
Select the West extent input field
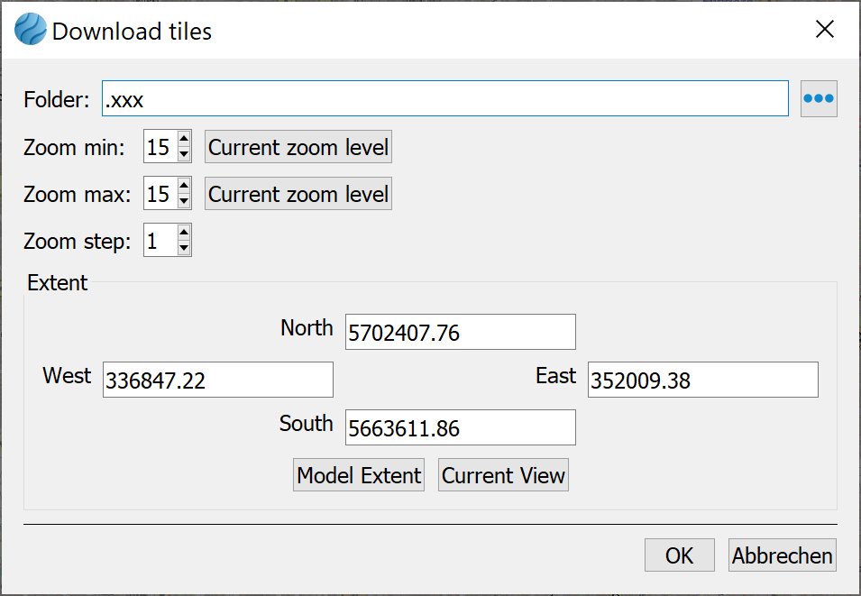pos(217,381)
